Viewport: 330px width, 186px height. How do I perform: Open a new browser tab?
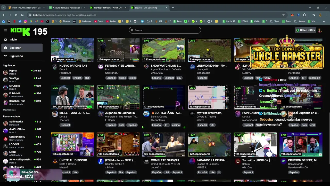click(x=173, y=7)
